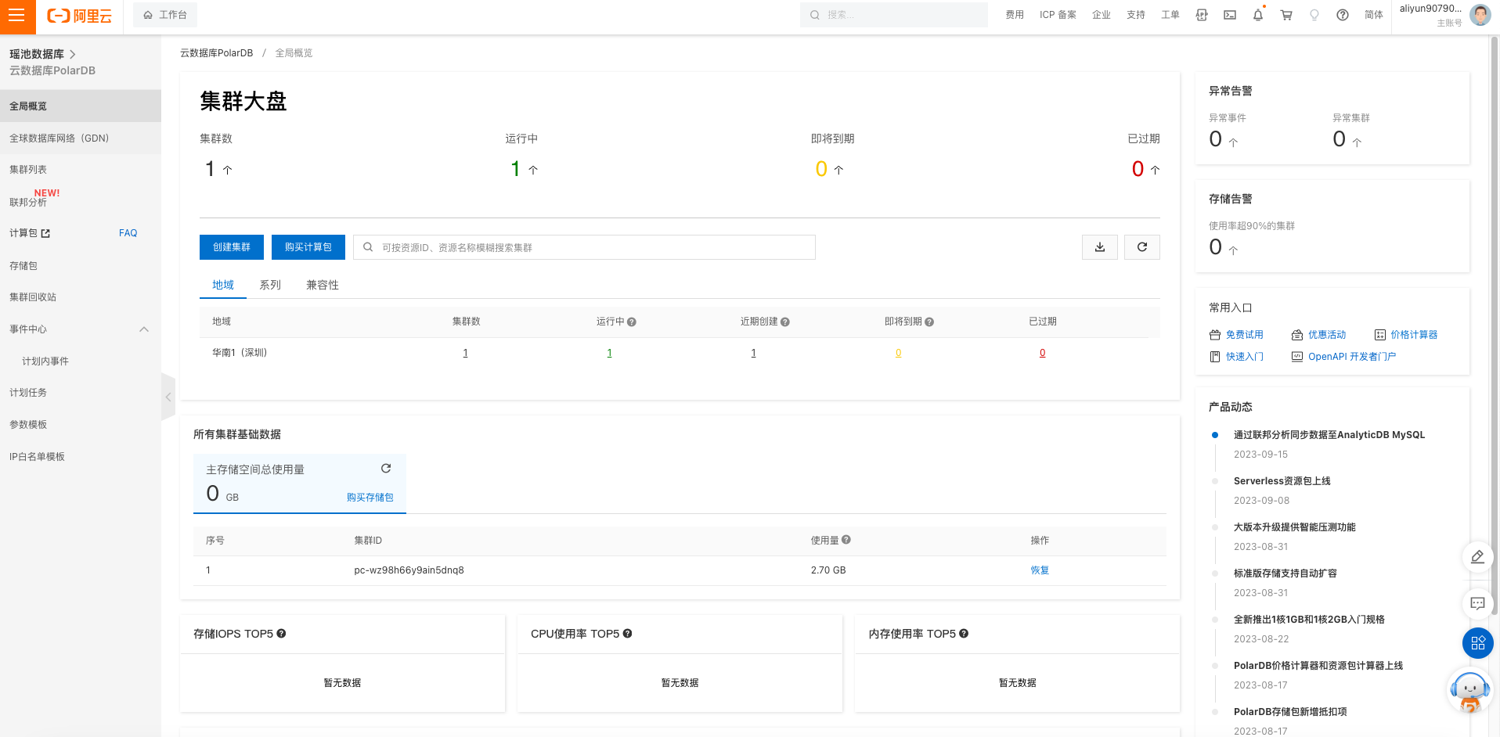Screen dimensions: 1500x737
Task: Open the 企业 menu
Action: coord(1102,15)
